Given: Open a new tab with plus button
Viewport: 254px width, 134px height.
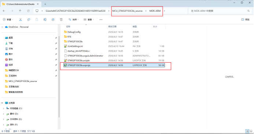Looking at the screenshot, I should coord(45,4).
